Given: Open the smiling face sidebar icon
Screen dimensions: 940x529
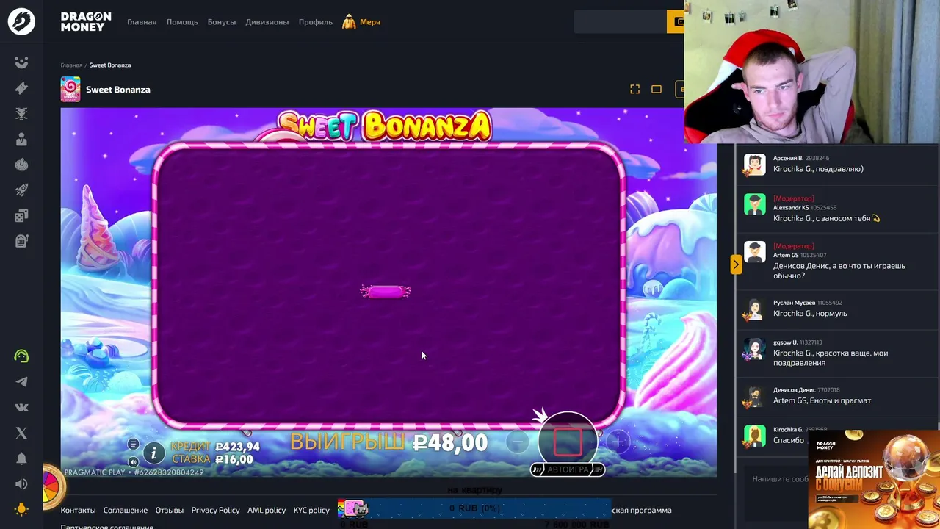Looking at the screenshot, I should (x=21, y=62).
